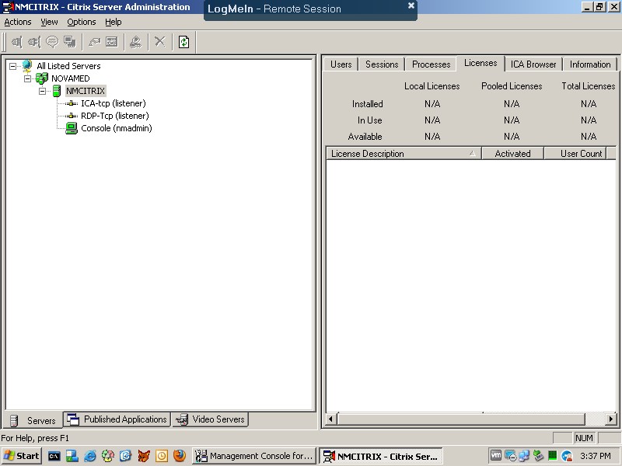Switch to the Servers bottom tab

33,420
